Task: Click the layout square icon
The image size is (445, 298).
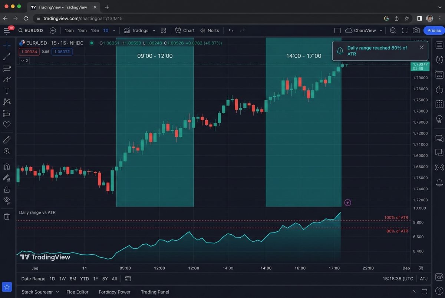Action: (337, 30)
